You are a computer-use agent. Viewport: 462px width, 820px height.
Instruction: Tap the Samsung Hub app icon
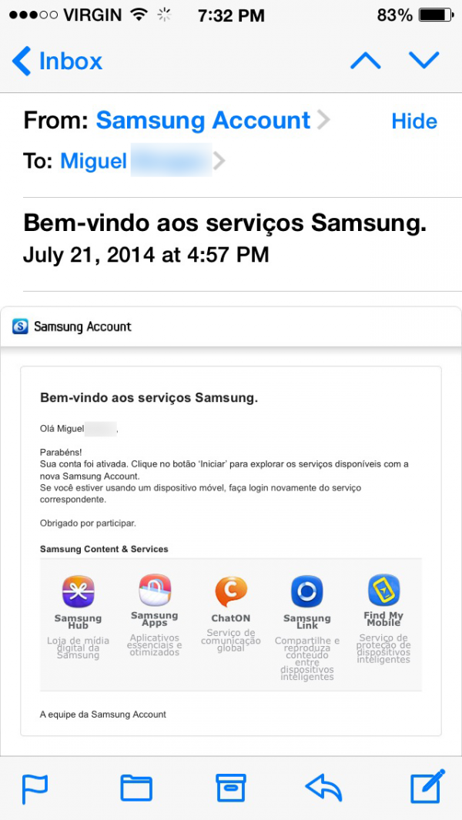coord(78,592)
